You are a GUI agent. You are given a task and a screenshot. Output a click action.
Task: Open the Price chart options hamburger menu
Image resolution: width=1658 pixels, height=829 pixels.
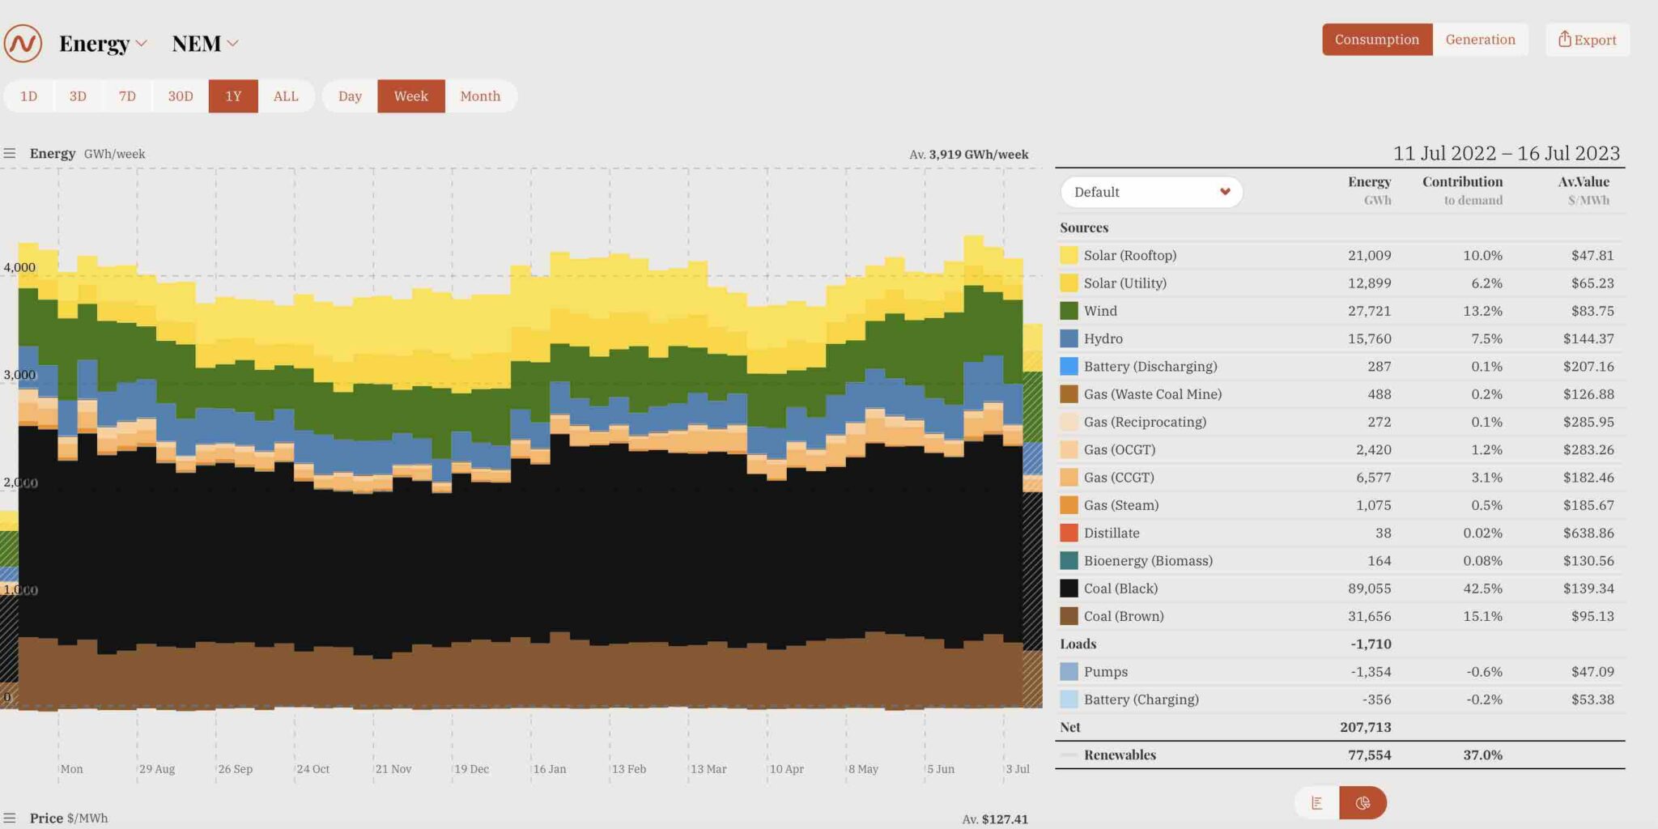click(11, 818)
